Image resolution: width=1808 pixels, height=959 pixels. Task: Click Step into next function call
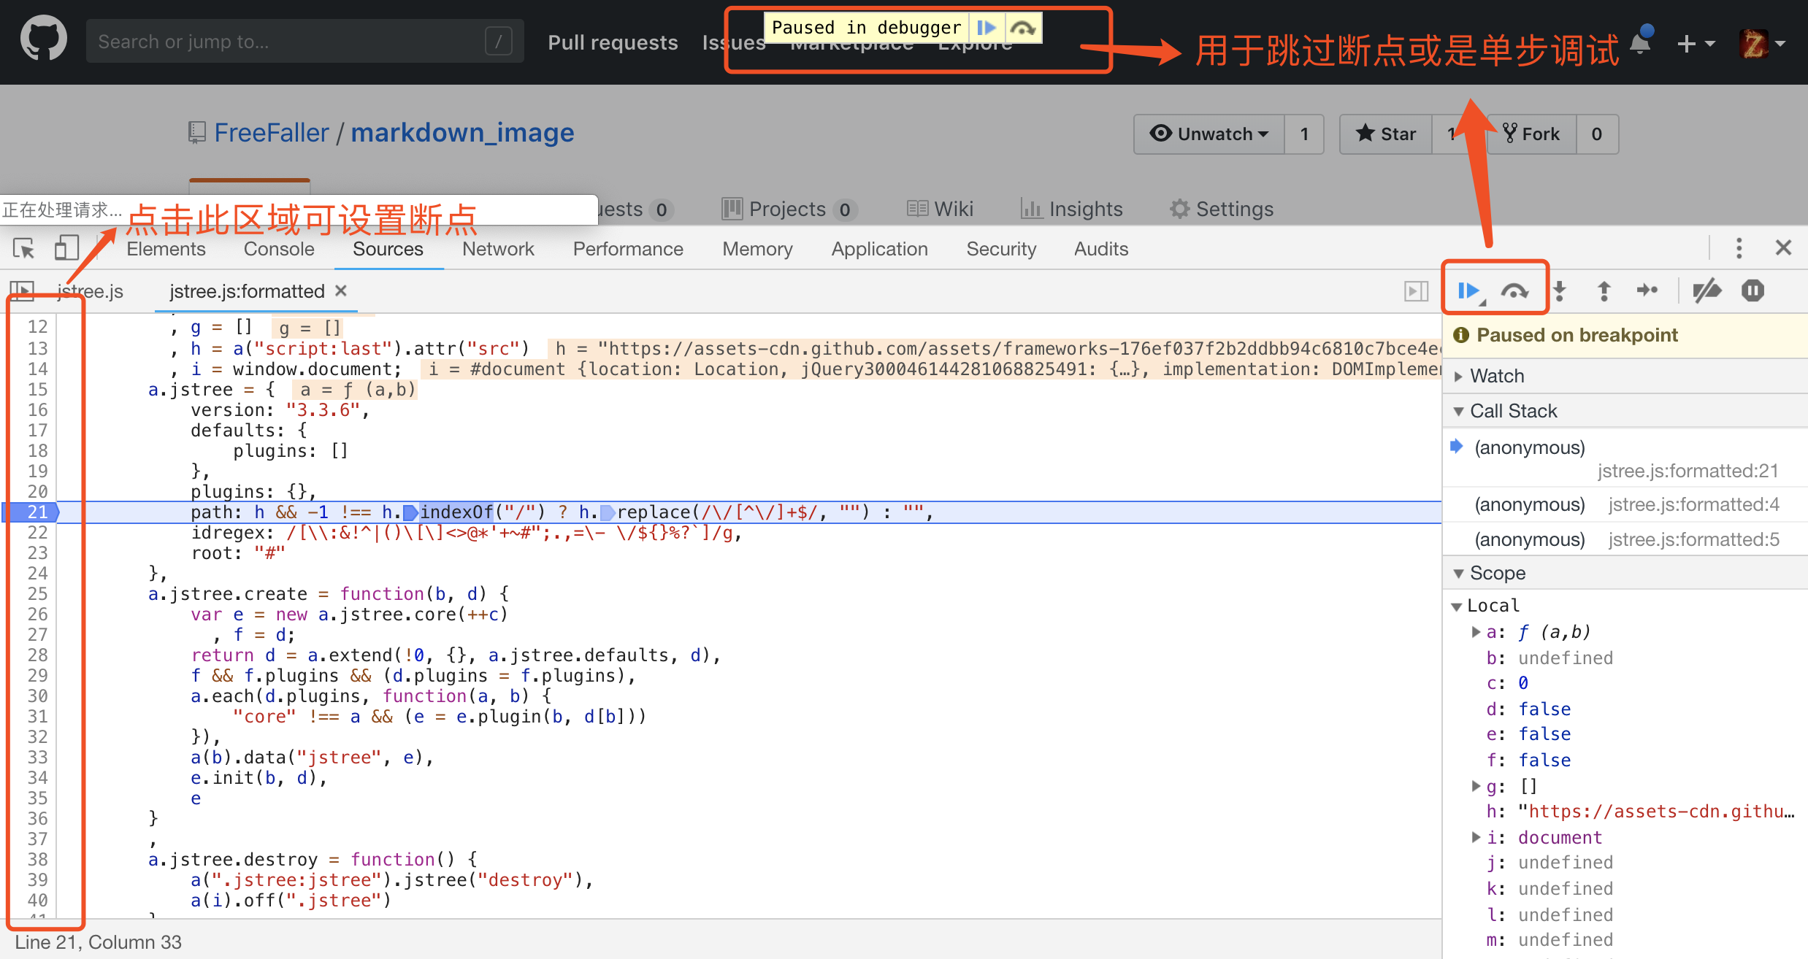coord(1560,291)
